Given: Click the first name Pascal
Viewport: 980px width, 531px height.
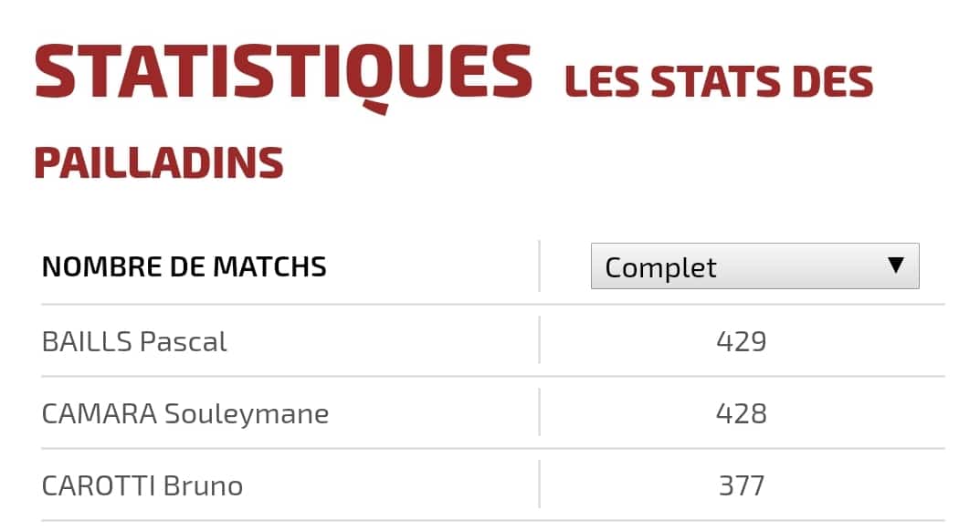Looking at the screenshot, I should (x=183, y=342).
